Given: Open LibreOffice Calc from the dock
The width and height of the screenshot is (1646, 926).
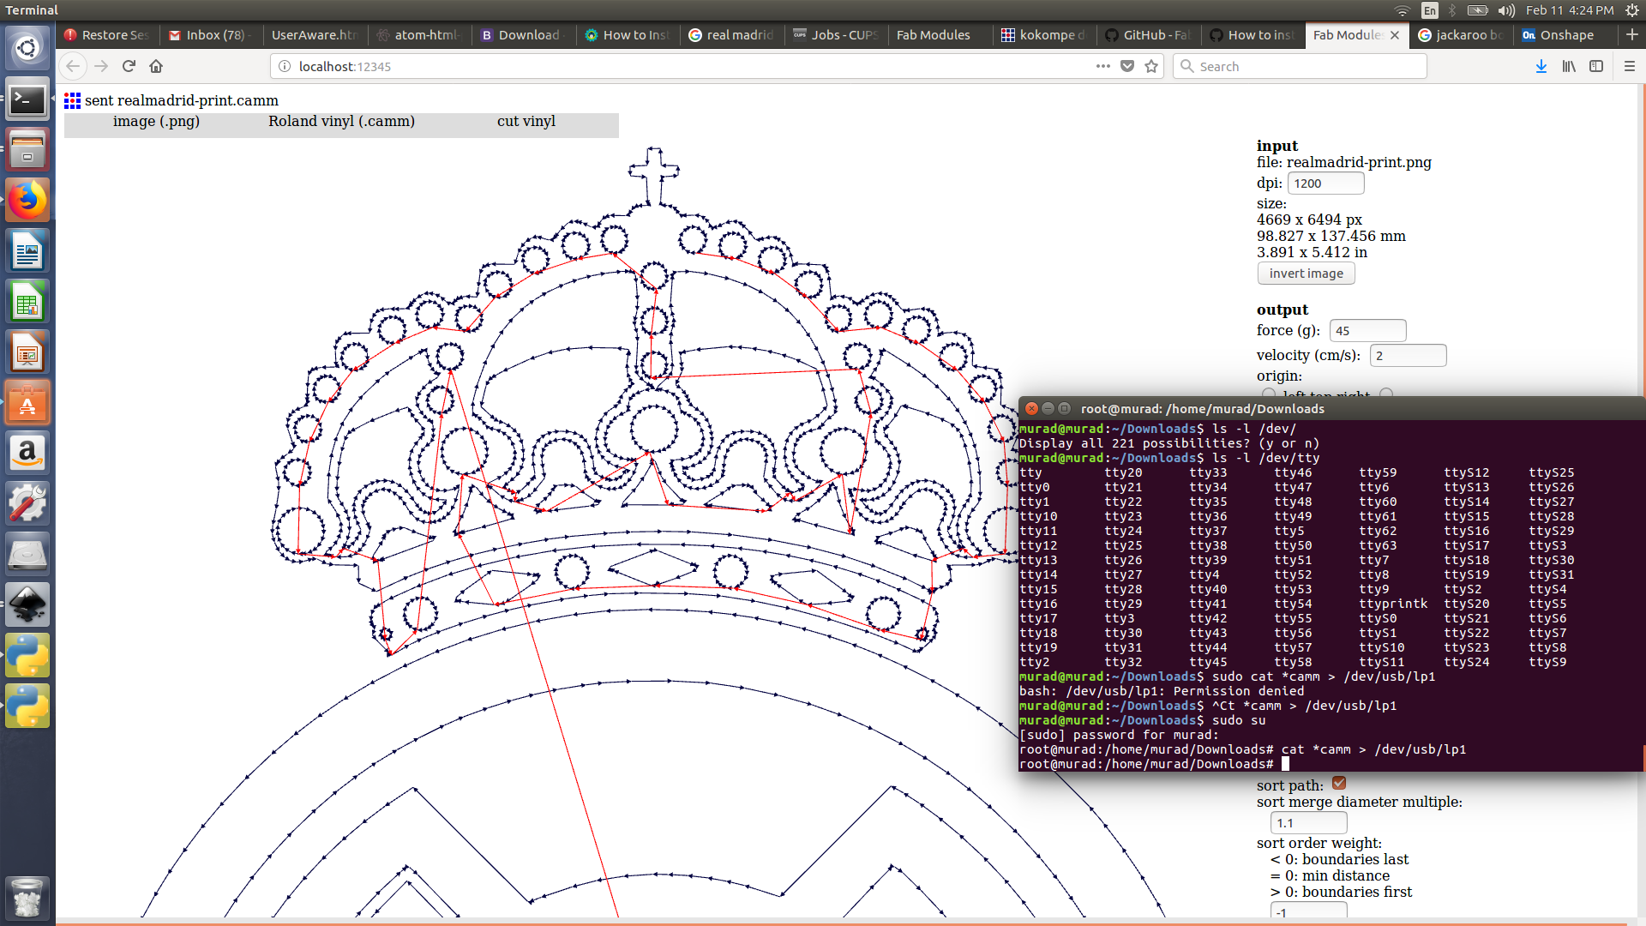Looking at the screenshot, I should (x=27, y=302).
